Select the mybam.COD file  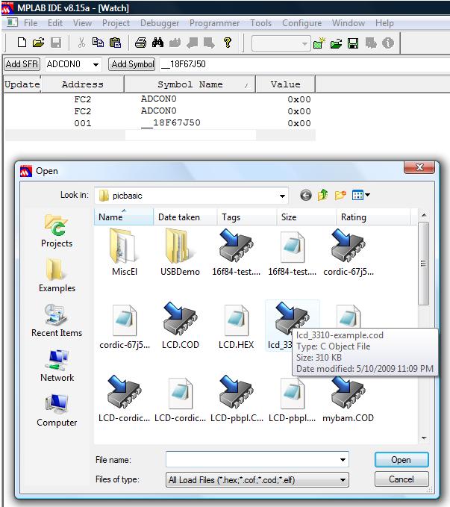tap(348, 399)
